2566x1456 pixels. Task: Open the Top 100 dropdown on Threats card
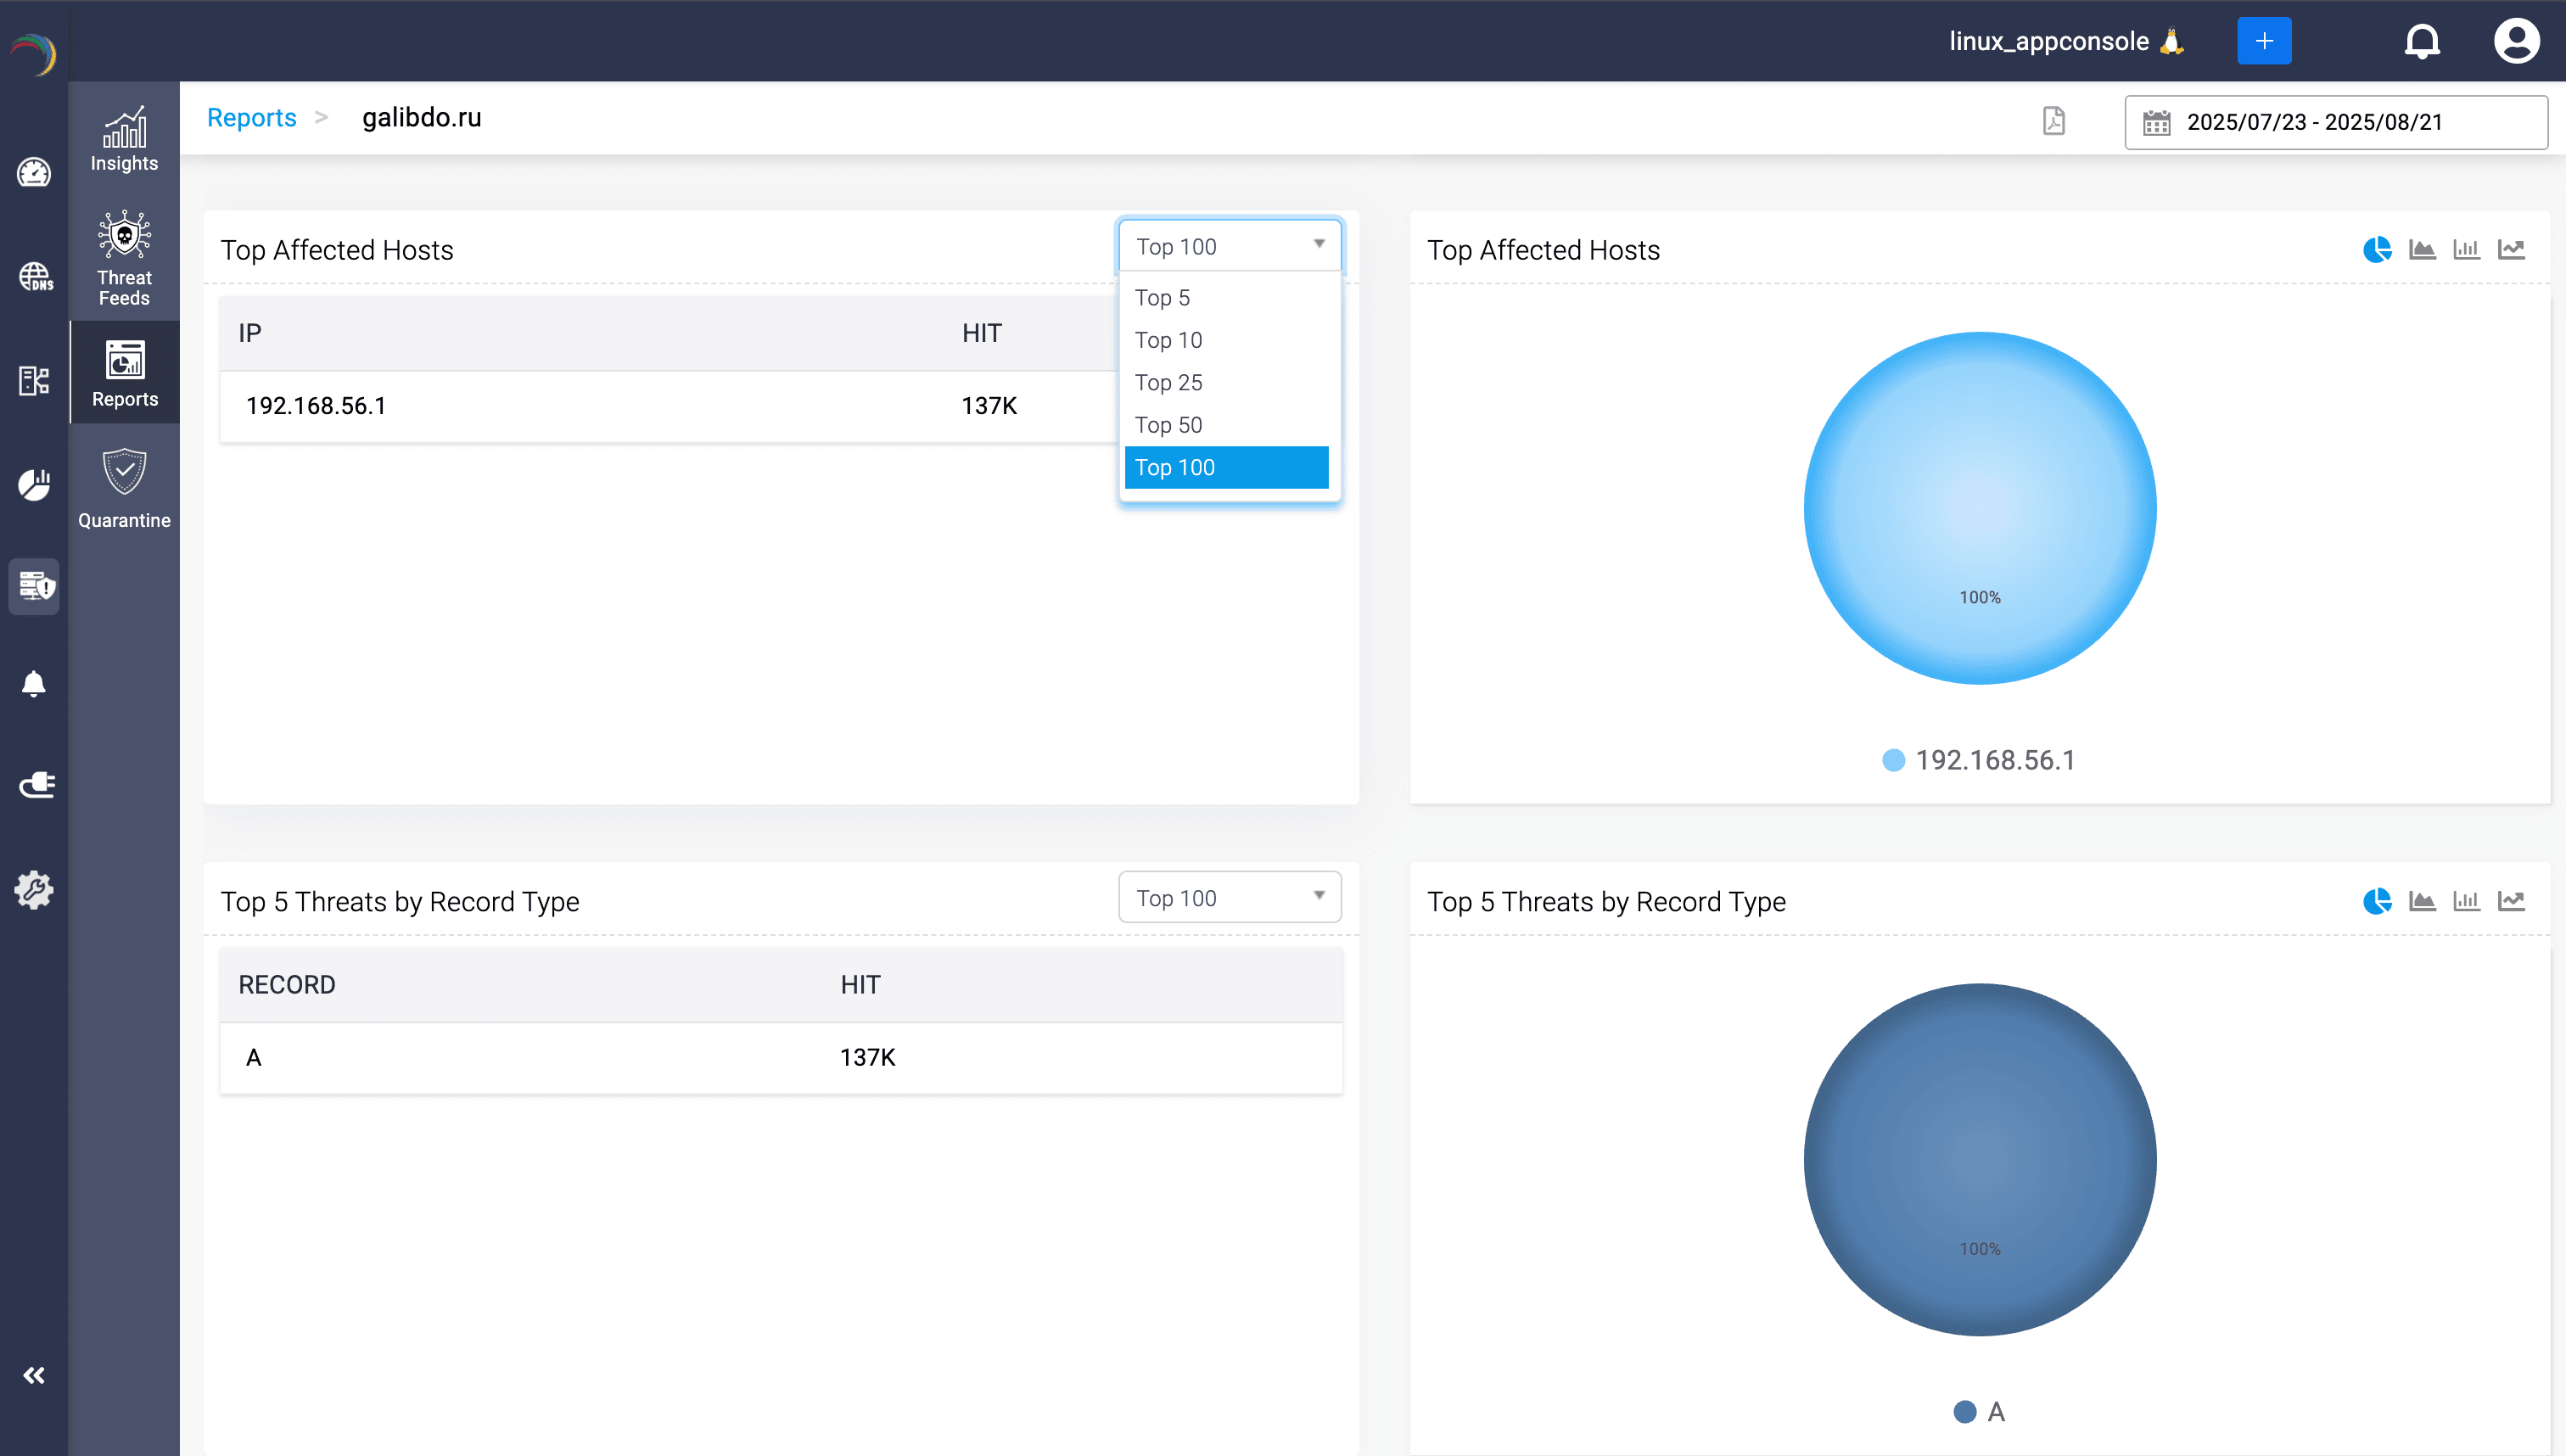(1229, 897)
